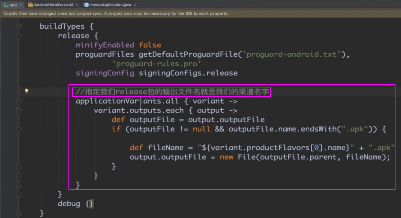Collapse the buildTypes block fold marker
Image resolution: width=401 pixels, height=218 pixels.
pos(19,26)
